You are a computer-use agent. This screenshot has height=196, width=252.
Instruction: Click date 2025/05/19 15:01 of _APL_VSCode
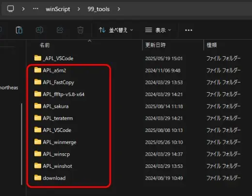[x=164, y=58]
